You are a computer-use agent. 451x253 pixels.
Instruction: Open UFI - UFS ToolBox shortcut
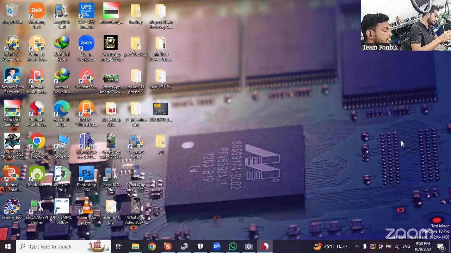86,16
